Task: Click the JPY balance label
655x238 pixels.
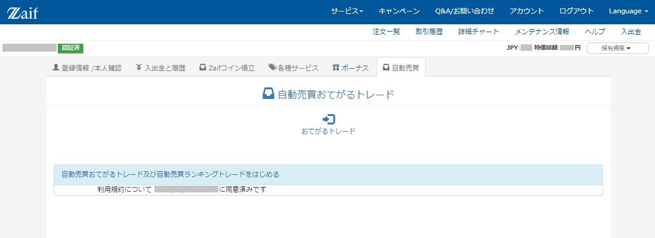Action: pyautogui.click(x=513, y=48)
